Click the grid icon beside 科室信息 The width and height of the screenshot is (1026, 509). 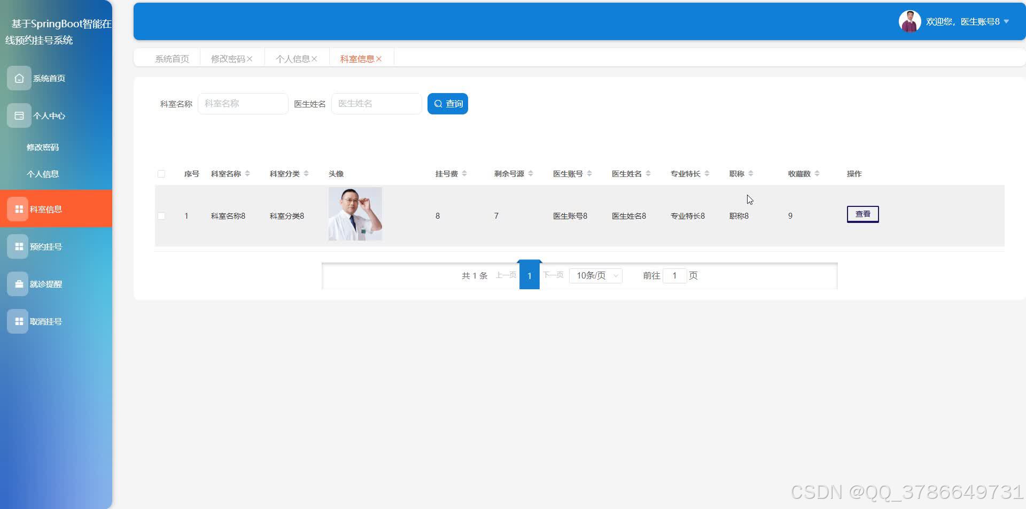point(19,209)
